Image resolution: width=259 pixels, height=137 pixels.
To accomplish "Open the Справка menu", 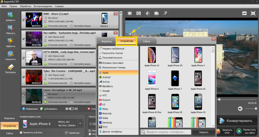I will point(59,6).
